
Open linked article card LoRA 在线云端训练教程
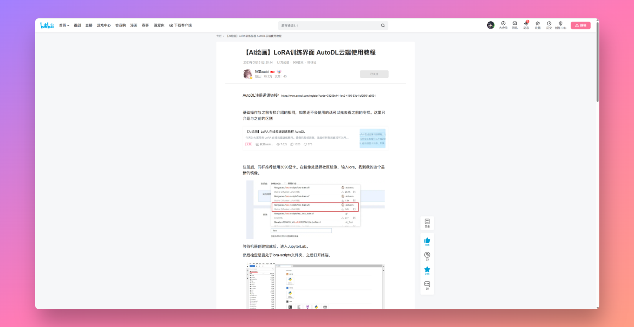pos(315,138)
